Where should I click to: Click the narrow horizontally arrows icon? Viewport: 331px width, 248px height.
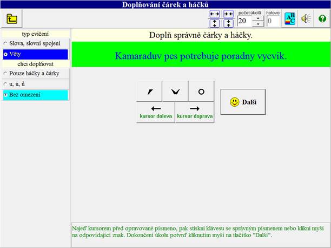tap(228, 14)
